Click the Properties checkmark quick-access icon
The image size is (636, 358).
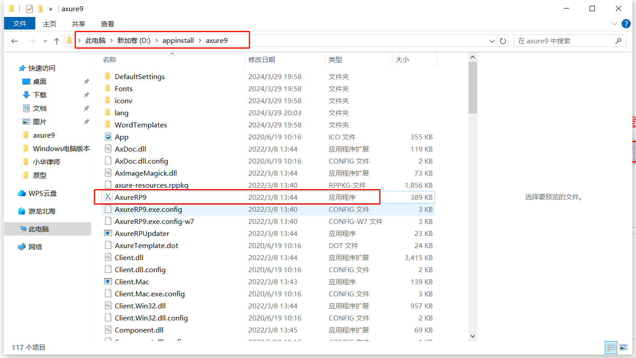point(29,9)
